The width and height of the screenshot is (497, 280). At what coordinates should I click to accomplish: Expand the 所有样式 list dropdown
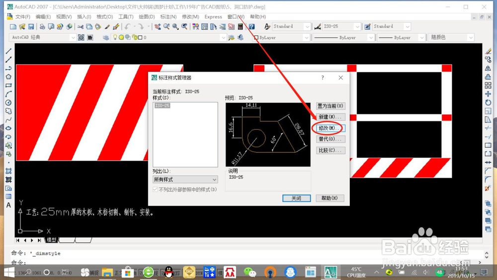point(185,180)
